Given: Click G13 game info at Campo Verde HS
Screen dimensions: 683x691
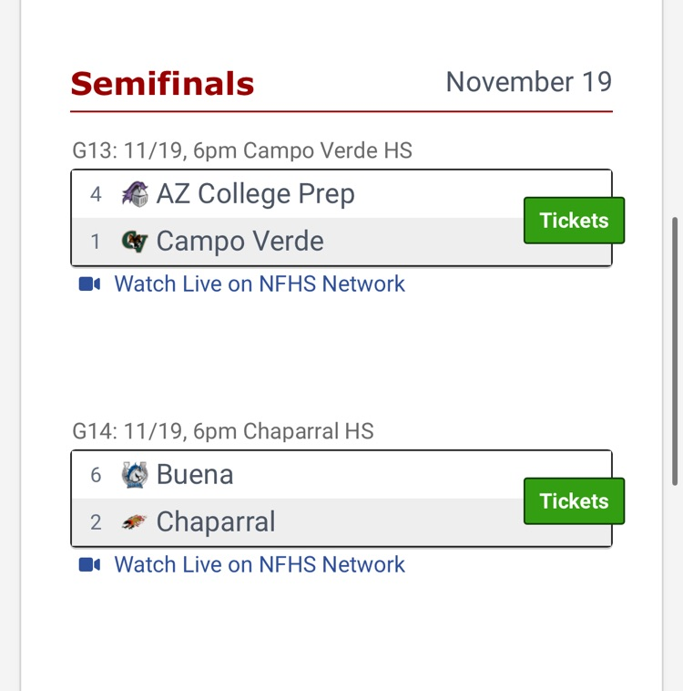Looking at the screenshot, I should tap(242, 150).
